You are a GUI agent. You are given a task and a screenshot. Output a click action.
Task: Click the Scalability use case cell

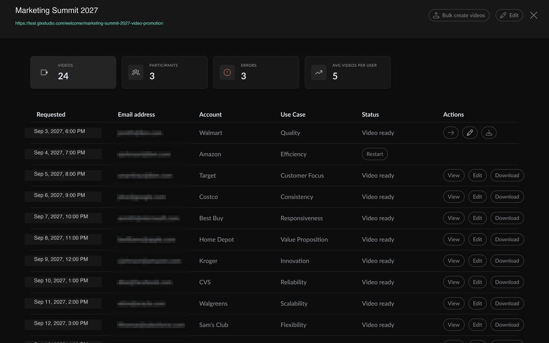(294, 303)
